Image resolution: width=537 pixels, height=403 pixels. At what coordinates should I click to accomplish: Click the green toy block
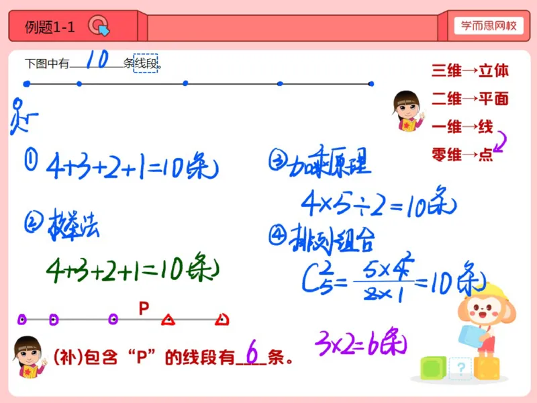click(x=434, y=367)
